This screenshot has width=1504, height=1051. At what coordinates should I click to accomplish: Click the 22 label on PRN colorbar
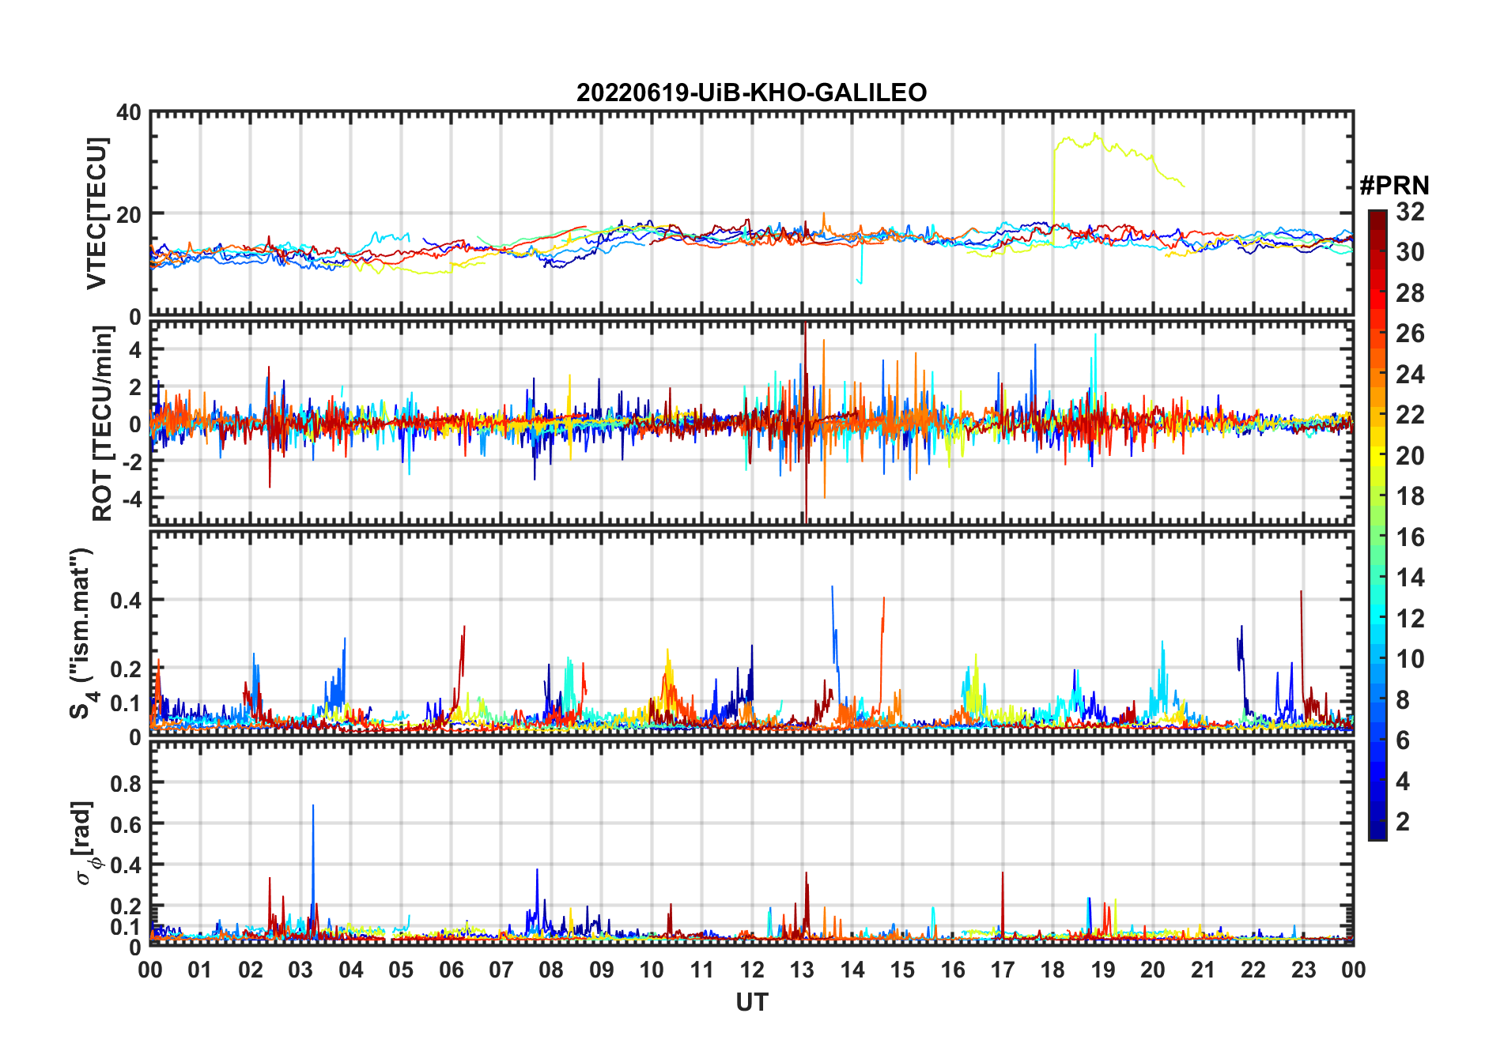1410,415
